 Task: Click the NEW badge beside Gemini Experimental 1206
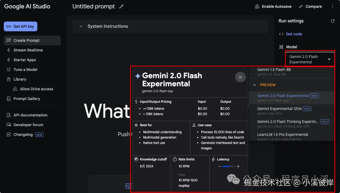coord(307,109)
